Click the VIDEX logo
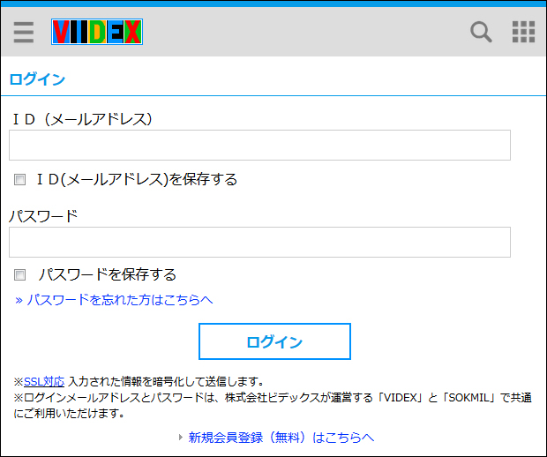 pos(97,32)
